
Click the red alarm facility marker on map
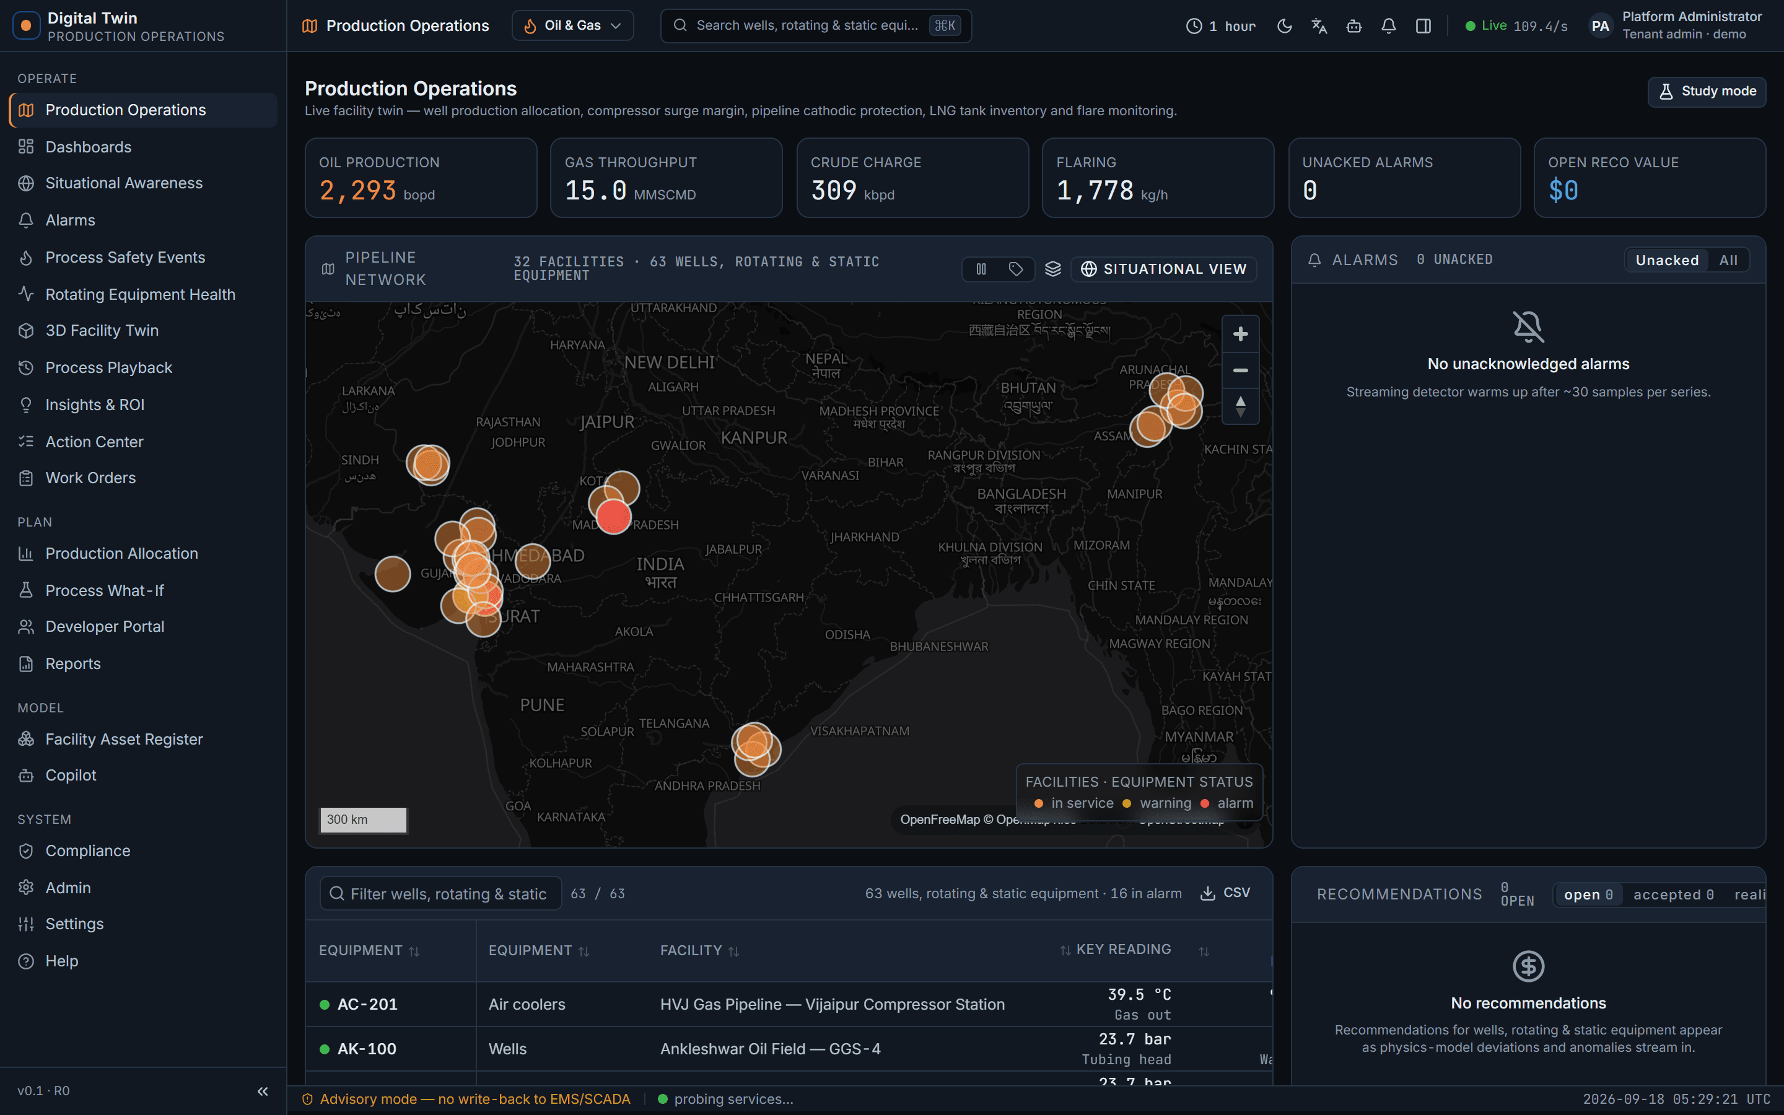pyautogui.click(x=613, y=516)
